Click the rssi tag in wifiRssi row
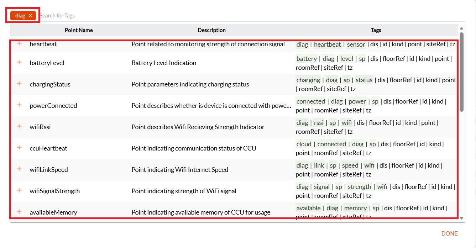 [319, 123]
